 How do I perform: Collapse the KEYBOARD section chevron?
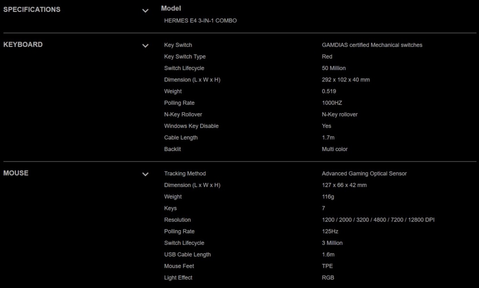click(x=146, y=46)
